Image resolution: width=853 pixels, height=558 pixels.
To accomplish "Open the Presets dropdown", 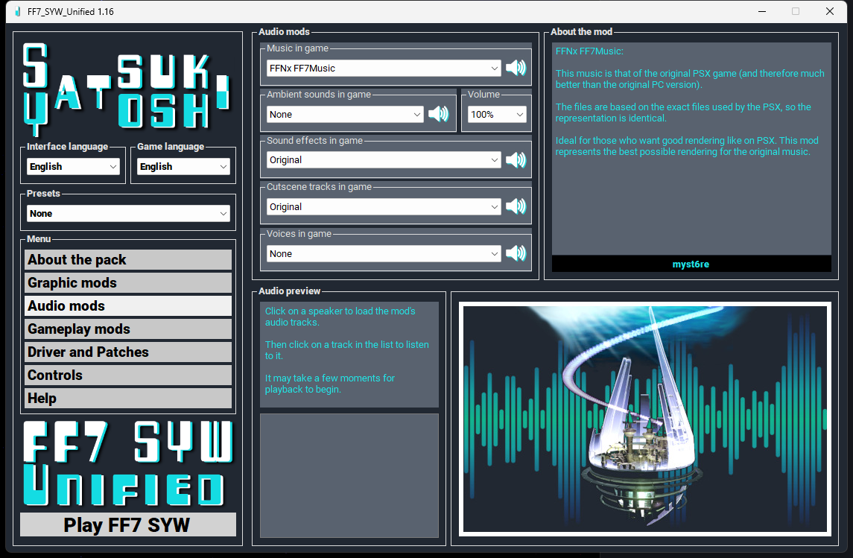I will (128, 213).
